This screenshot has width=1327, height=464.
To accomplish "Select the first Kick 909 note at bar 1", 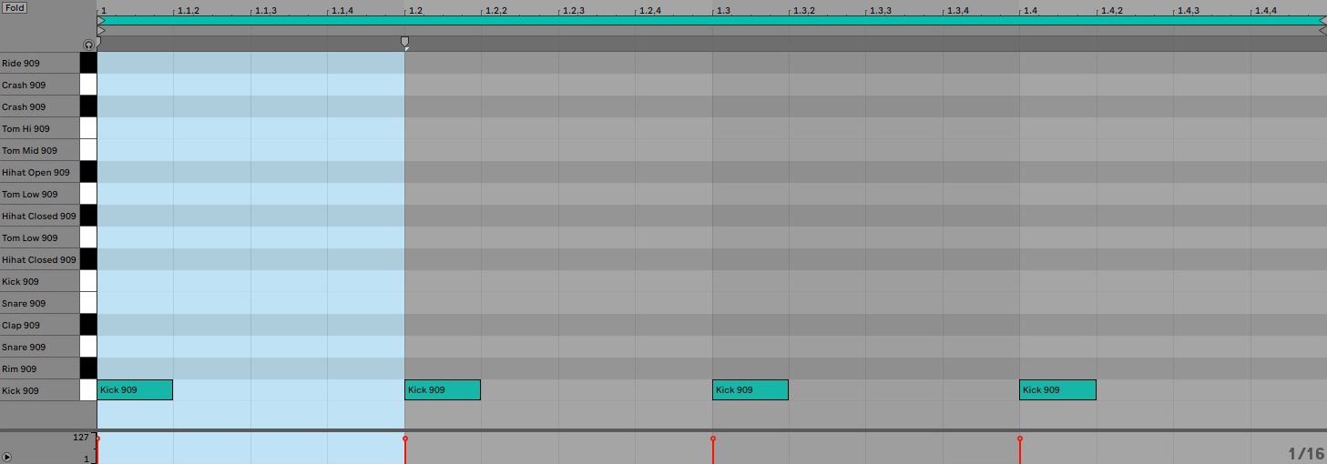I will coord(134,390).
